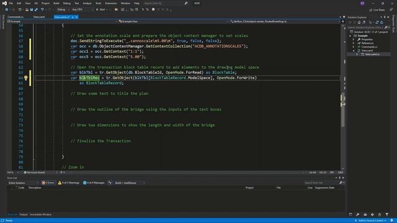Click the blkTblRec variable on line 64
The image size is (397, 223).
pos(89,78)
